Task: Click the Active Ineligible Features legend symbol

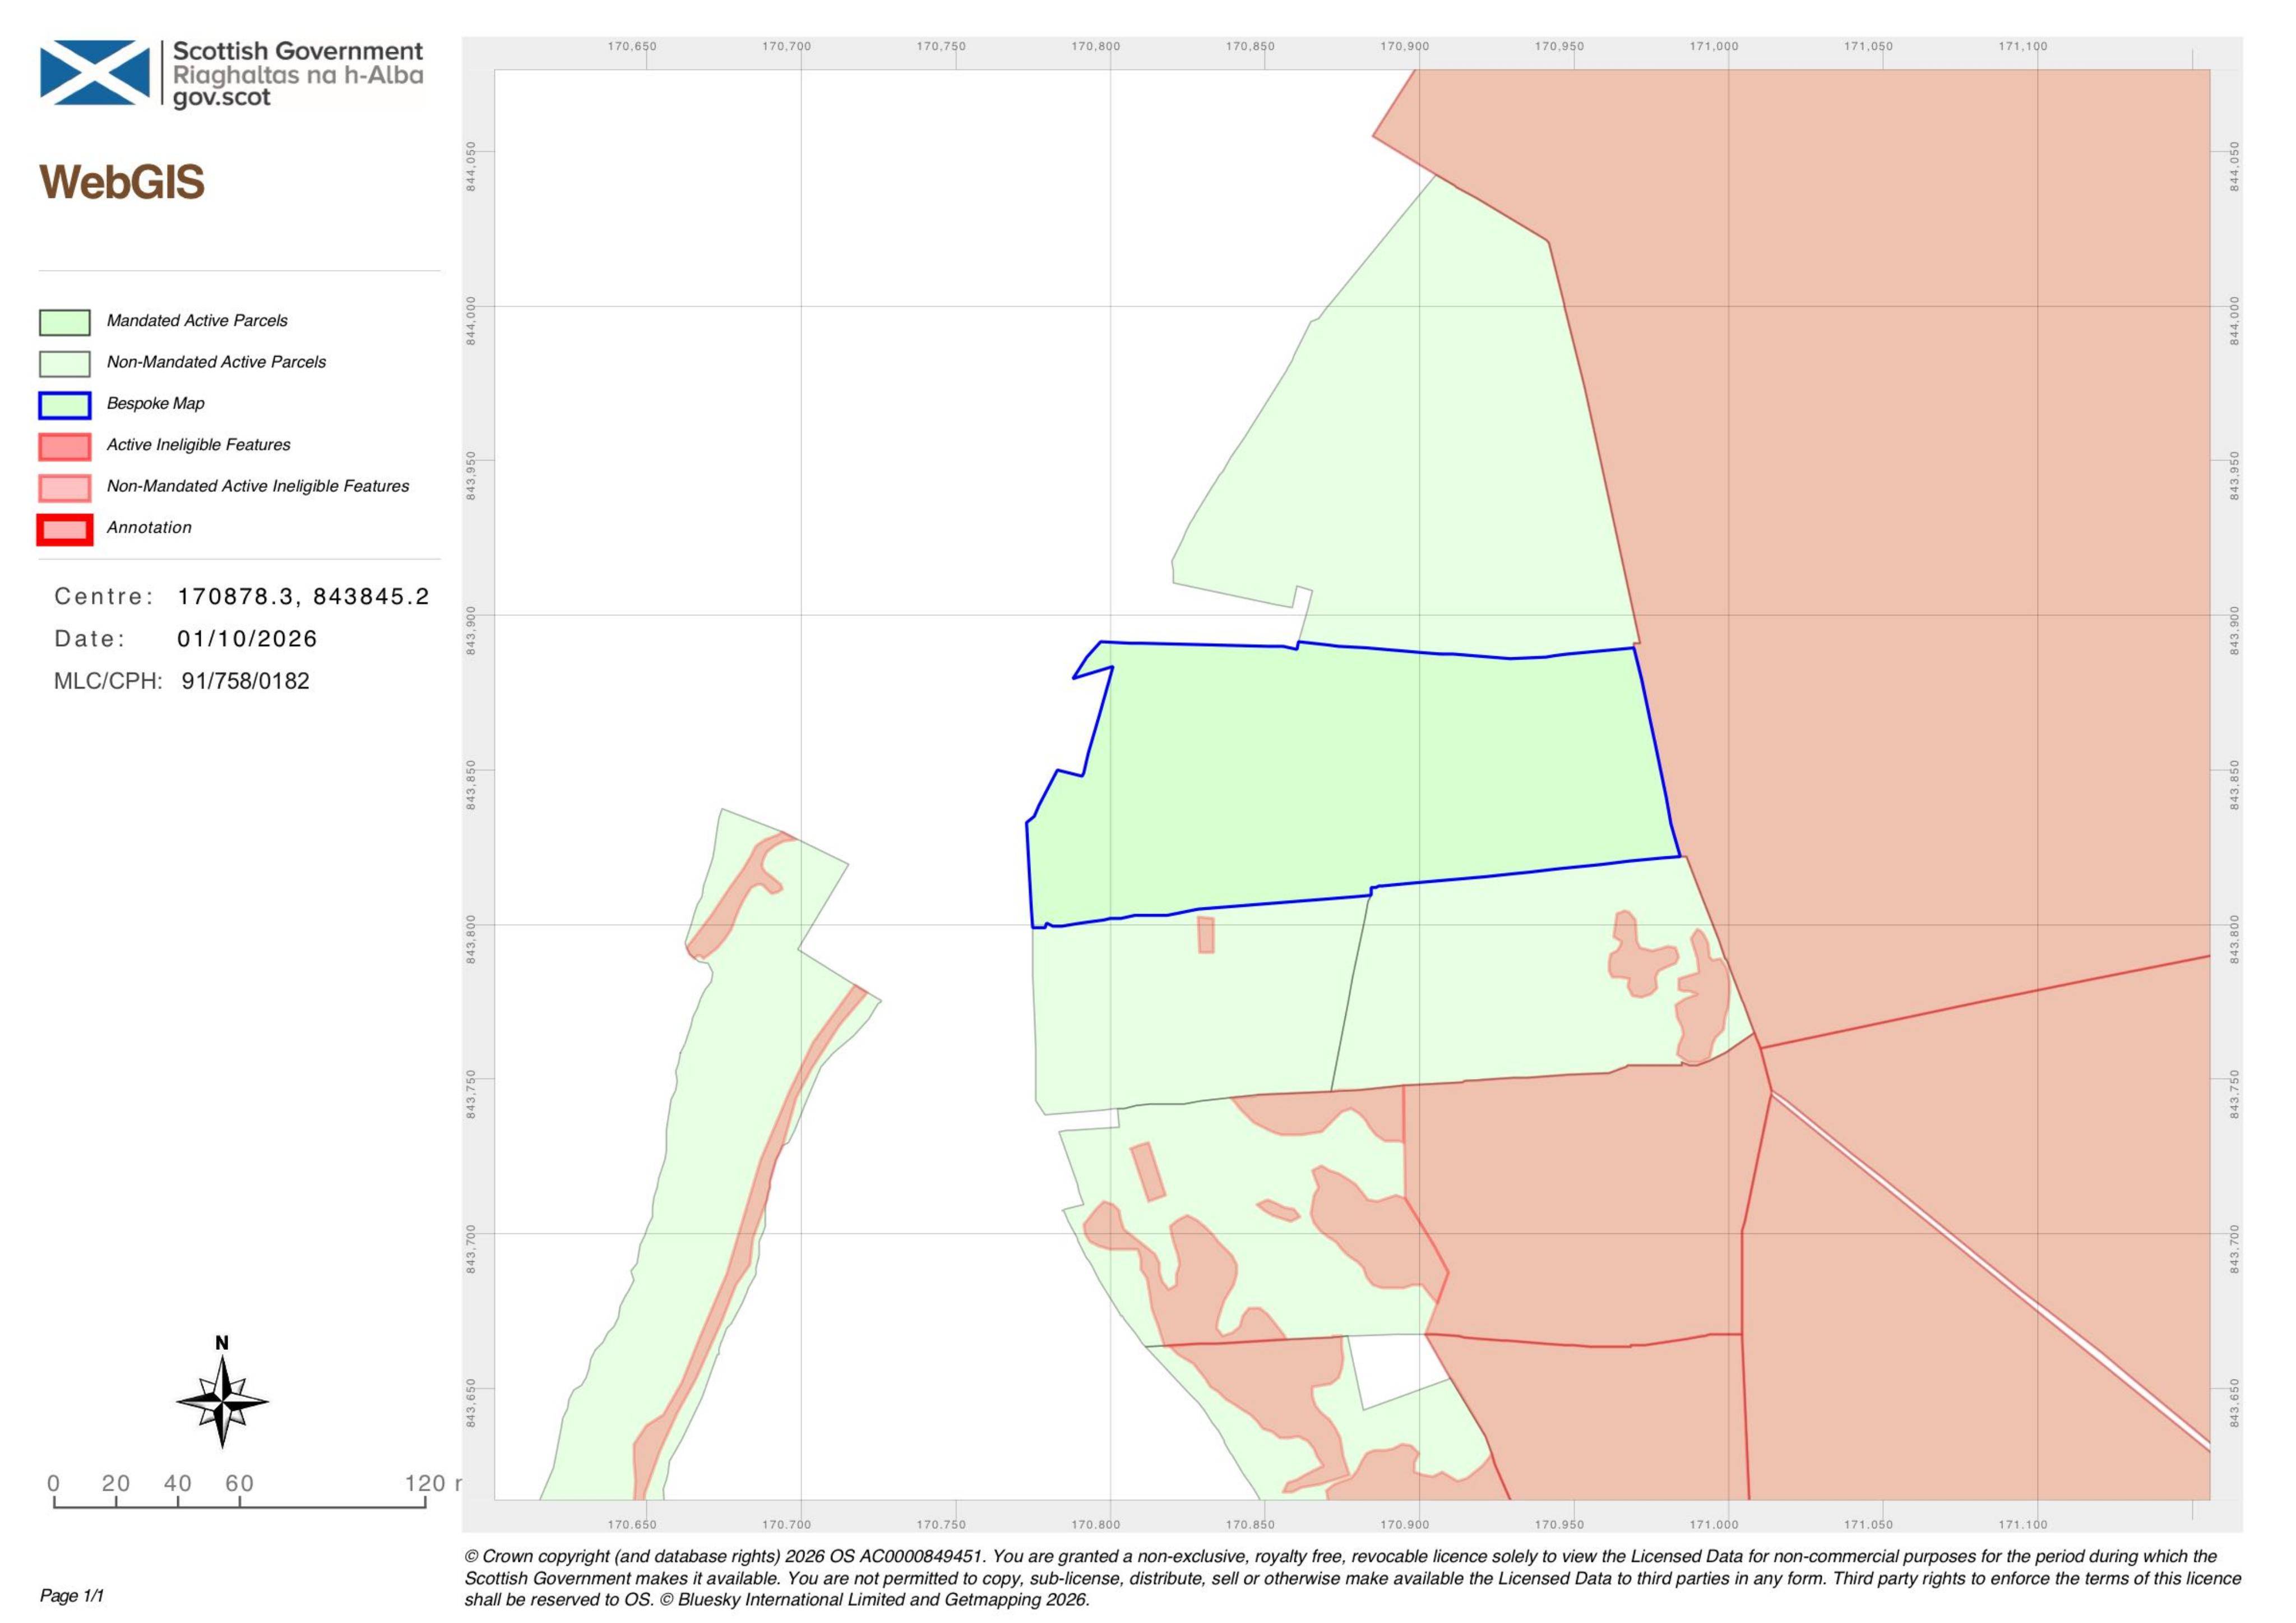Action: tap(65, 446)
